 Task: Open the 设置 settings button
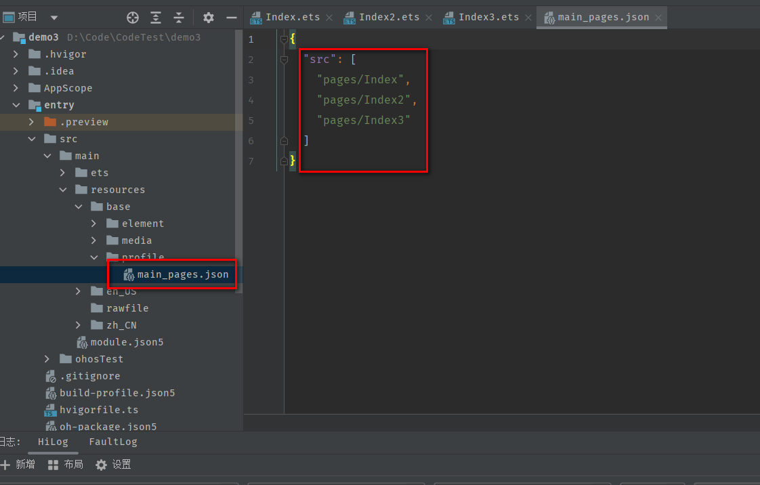point(113,465)
